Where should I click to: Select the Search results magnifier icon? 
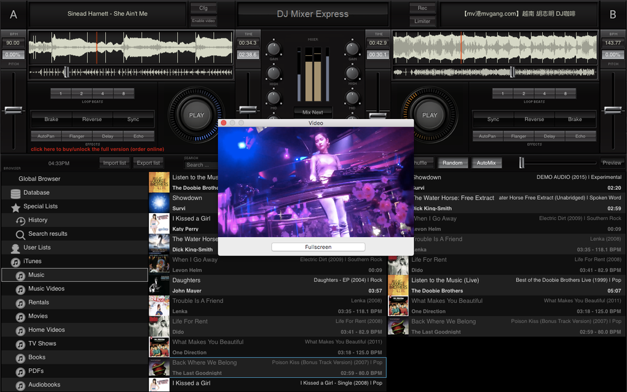(20, 234)
